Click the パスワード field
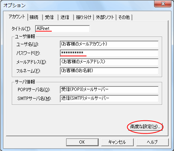Image resolution: width=174 pixels, height=151 pixels. [x=109, y=53]
